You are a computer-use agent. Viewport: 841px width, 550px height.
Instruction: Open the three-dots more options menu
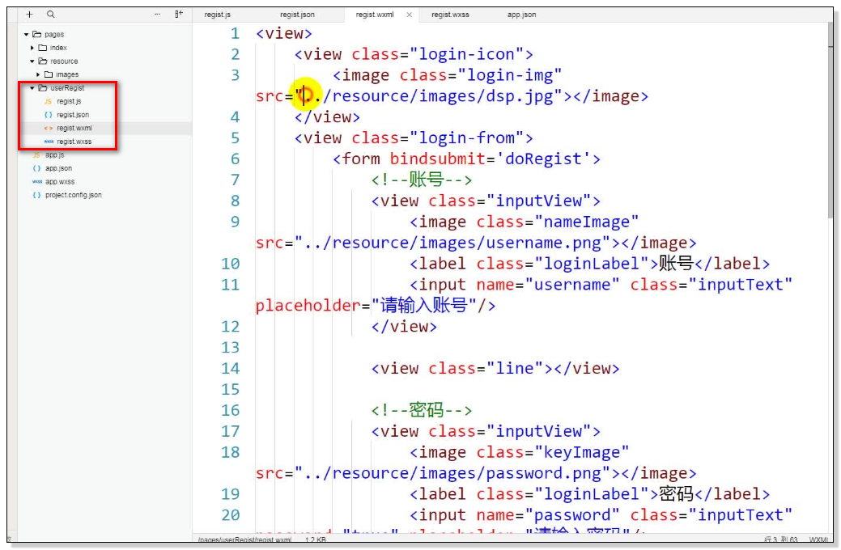(x=157, y=15)
